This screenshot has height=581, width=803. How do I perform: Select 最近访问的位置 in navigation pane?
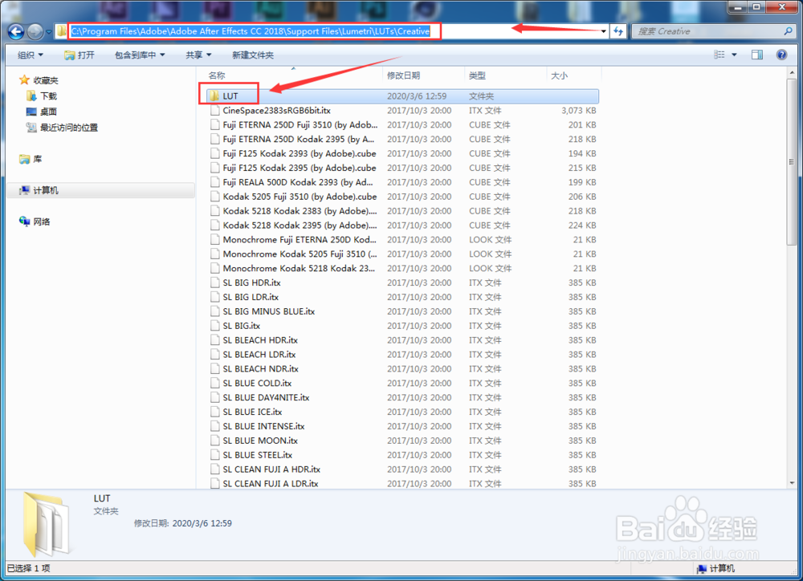[63, 128]
